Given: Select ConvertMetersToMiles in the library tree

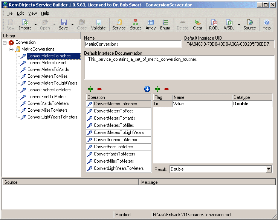Looking at the screenshot, I should [47, 76].
